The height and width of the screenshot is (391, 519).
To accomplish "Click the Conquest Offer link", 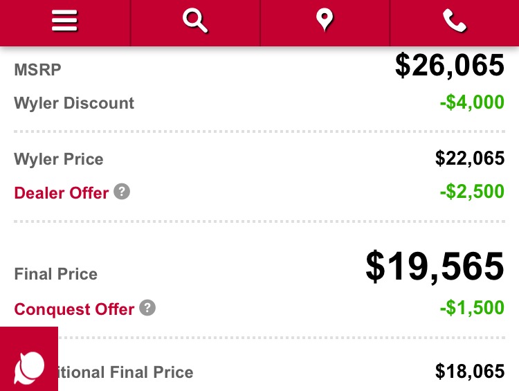I will click(74, 309).
